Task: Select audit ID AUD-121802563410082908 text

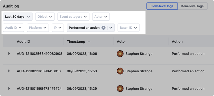Action: (x=39, y=54)
